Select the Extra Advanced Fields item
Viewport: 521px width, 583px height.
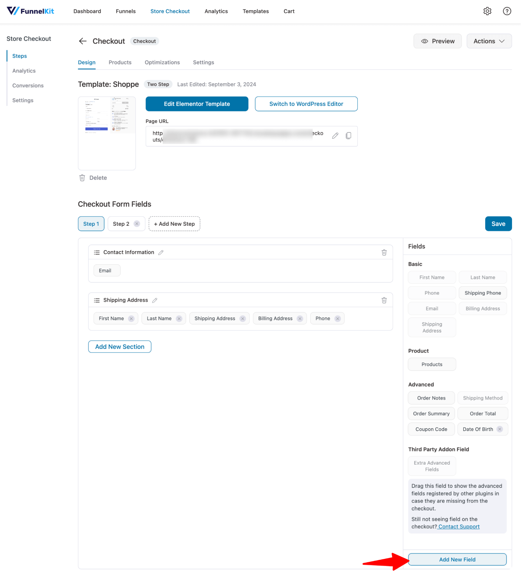point(432,466)
